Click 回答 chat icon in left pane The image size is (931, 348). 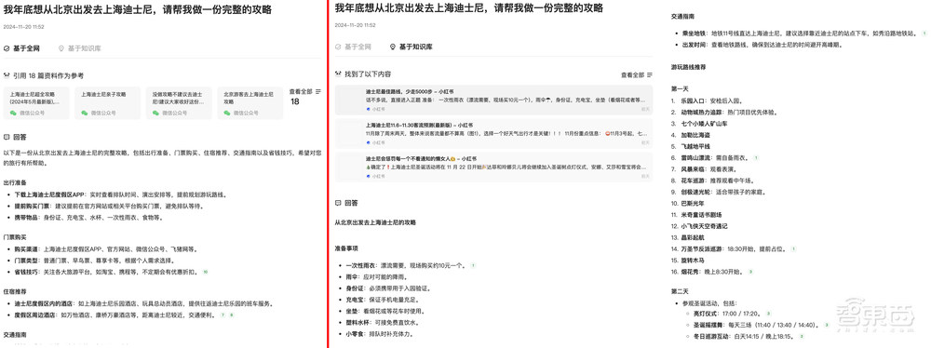pyautogui.click(x=7, y=137)
